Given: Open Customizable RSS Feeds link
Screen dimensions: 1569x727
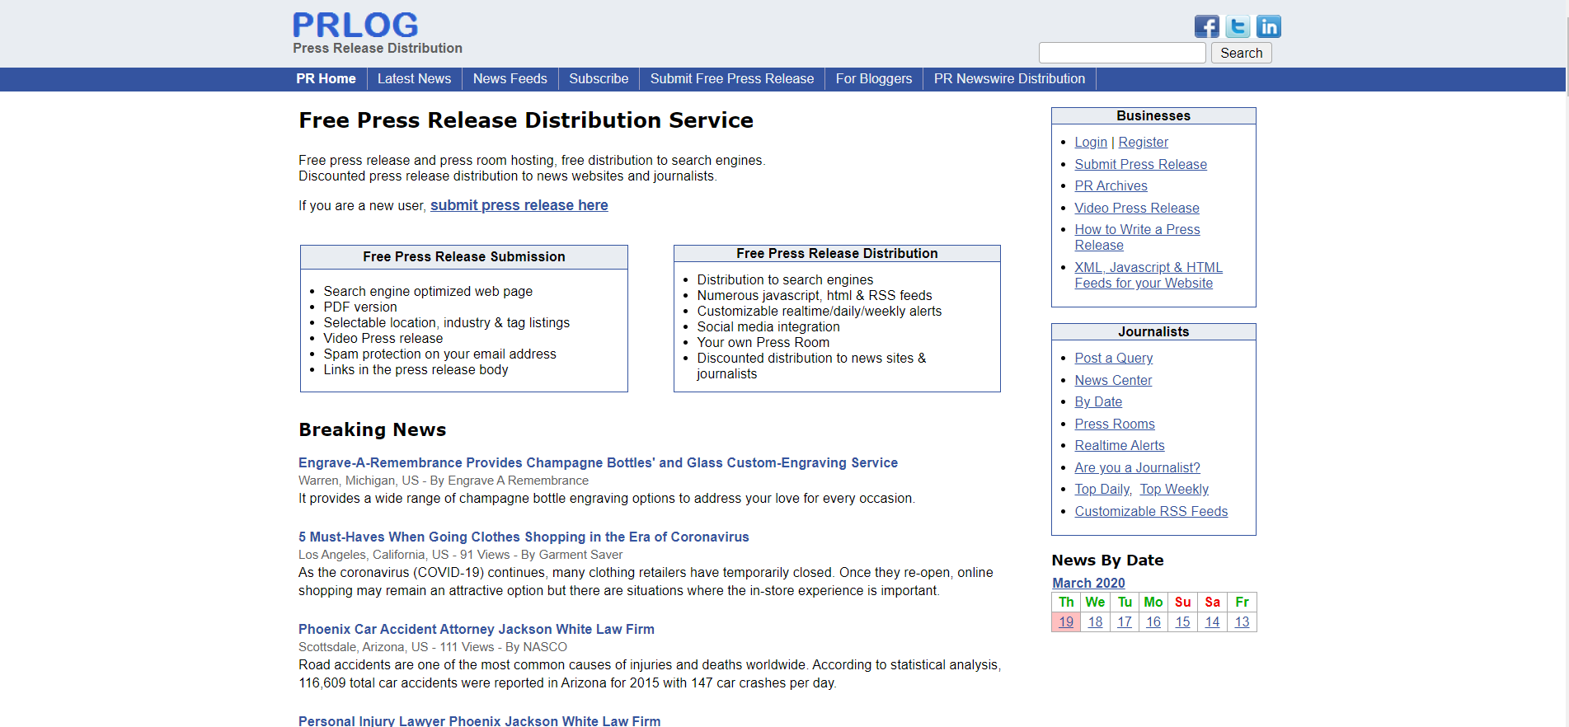Looking at the screenshot, I should [x=1151, y=511].
